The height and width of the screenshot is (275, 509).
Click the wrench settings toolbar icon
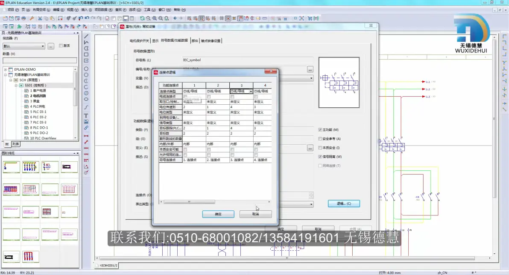(32, 18)
